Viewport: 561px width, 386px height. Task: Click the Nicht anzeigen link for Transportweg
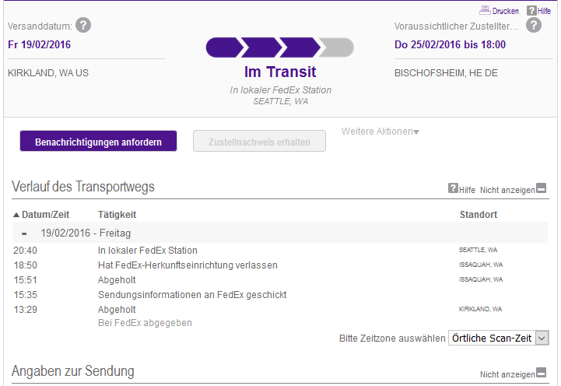pos(507,190)
